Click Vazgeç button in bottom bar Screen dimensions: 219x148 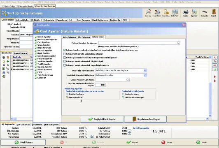tap(167, 142)
